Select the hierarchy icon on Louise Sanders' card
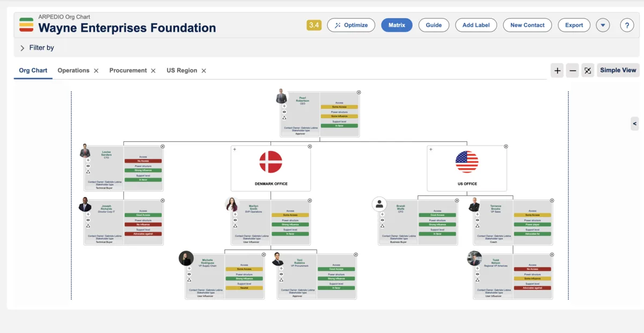The height and width of the screenshot is (333, 644). pyautogui.click(x=88, y=172)
